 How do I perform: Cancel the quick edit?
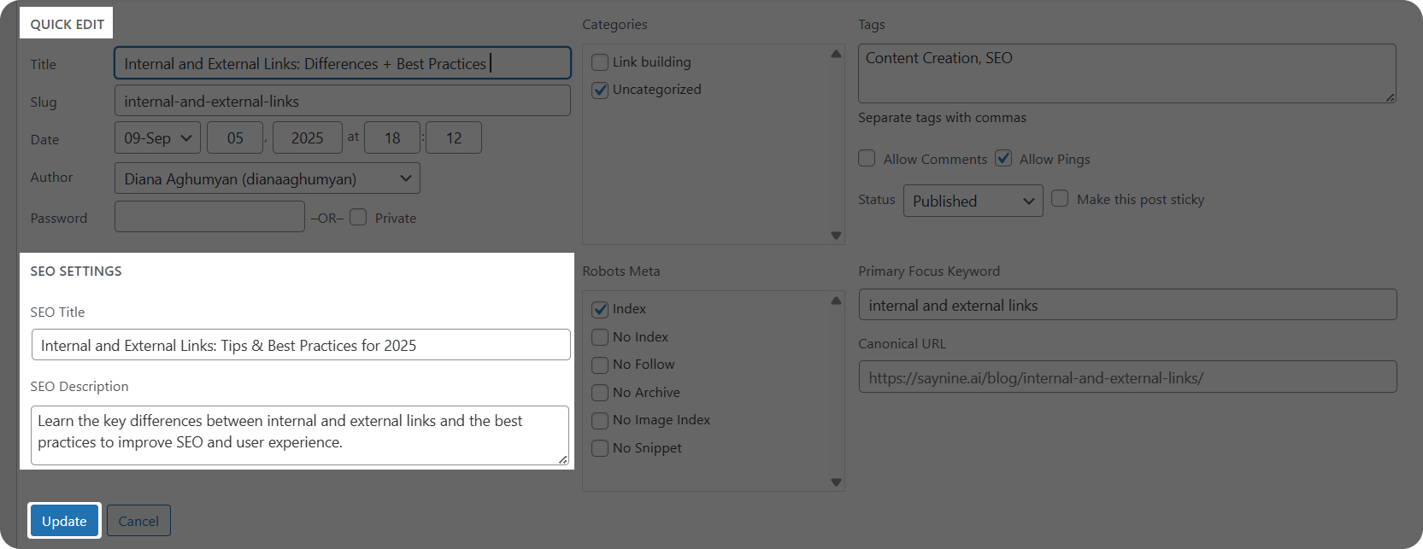(138, 521)
